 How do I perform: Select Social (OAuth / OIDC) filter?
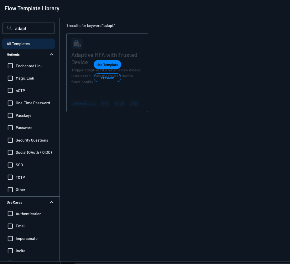point(10,152)
